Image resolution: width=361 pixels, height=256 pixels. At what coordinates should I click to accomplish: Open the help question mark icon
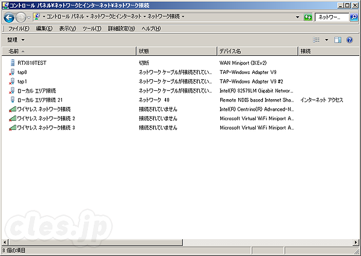349,40
